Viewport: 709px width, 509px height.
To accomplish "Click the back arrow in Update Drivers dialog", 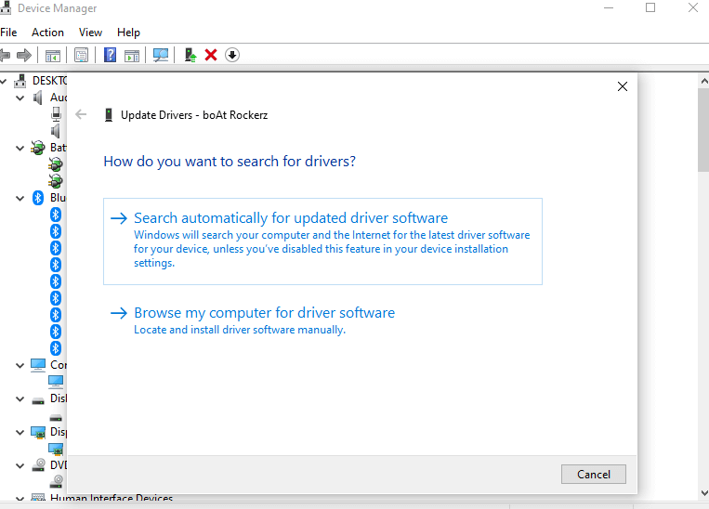I will pos(81,114).
